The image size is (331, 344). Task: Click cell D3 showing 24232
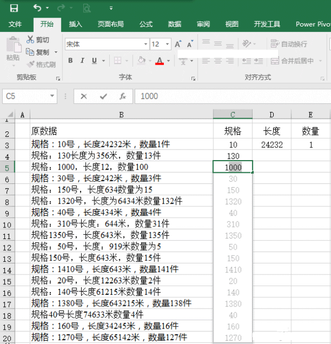click(x=272, y=145)
